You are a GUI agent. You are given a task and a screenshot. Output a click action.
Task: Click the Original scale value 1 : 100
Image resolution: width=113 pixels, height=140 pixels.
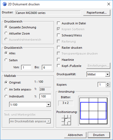[x=39, y=82]
